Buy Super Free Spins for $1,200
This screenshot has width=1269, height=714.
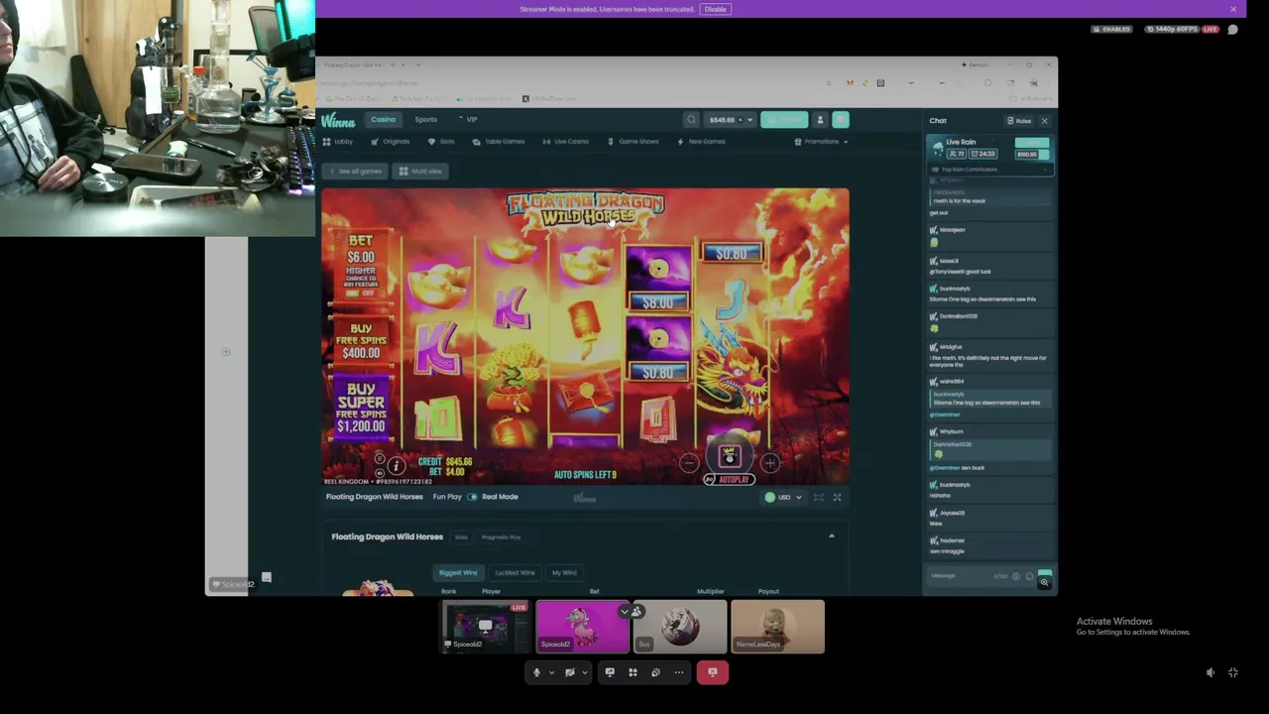(x=361, y=407)
